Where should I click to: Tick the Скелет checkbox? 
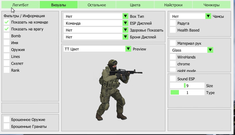pos(7,63)
